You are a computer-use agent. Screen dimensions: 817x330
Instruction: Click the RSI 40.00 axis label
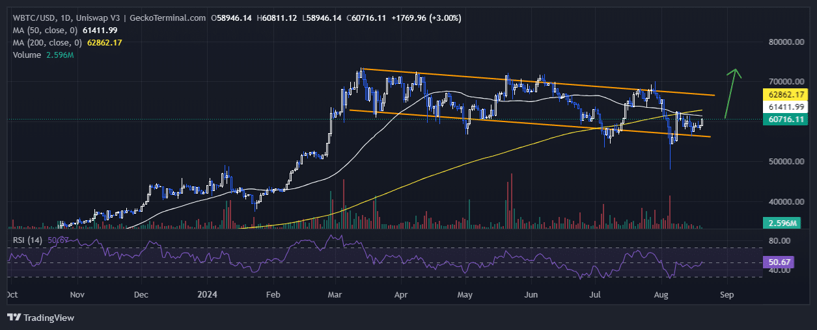tap(779, 270)
